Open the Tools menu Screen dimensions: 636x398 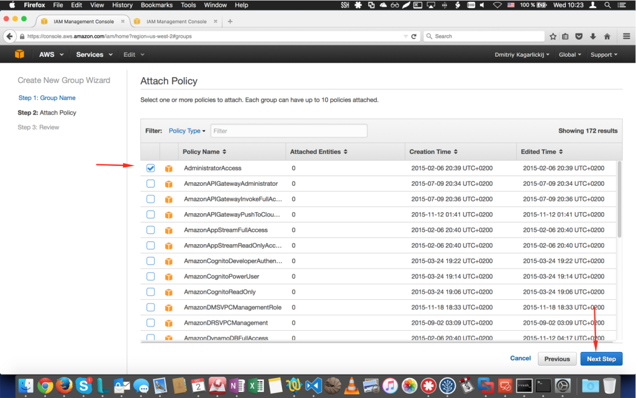[188, 5]
